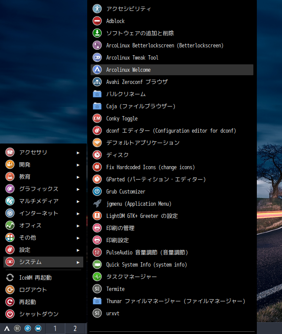This screenshot has width=282, height=334.
Task: Expand the 教育 submenu arrow
Action: point(78,177)
